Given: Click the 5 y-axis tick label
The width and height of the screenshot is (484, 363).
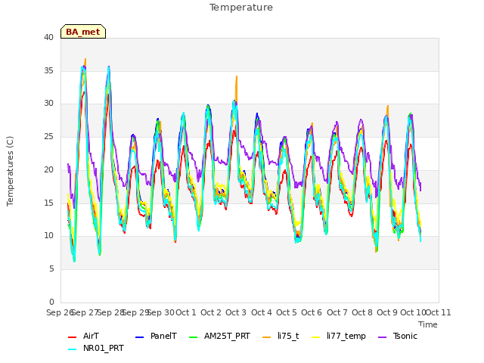Looking at the screenshot, I should point(51,269).
